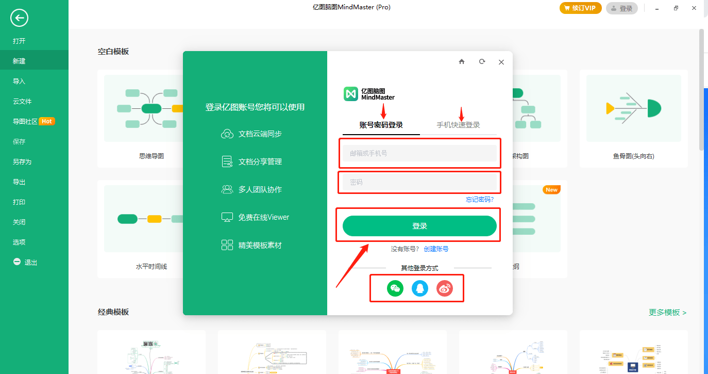
Task: Open the fourth classic template thumbnail
Action: click(x=513, y=352)
